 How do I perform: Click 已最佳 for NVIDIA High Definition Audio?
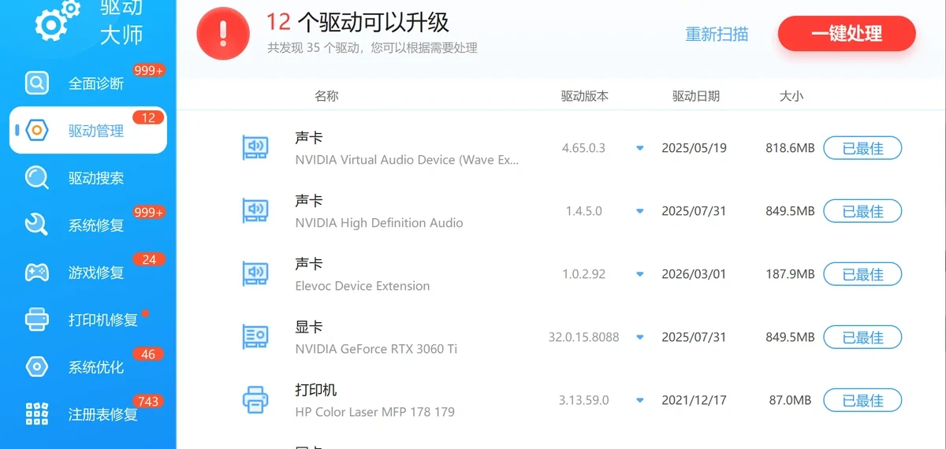(862, 211)
